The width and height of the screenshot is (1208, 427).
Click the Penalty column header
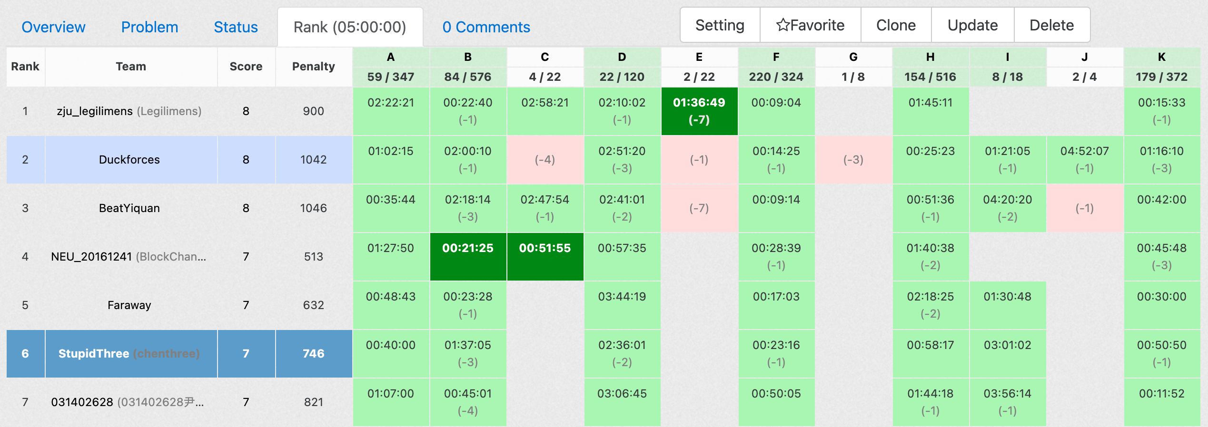coord(313,67)
